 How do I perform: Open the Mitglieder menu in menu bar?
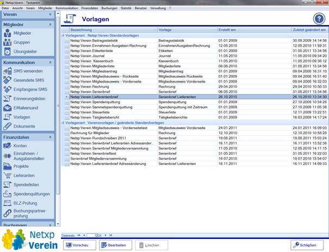(45, 8)
